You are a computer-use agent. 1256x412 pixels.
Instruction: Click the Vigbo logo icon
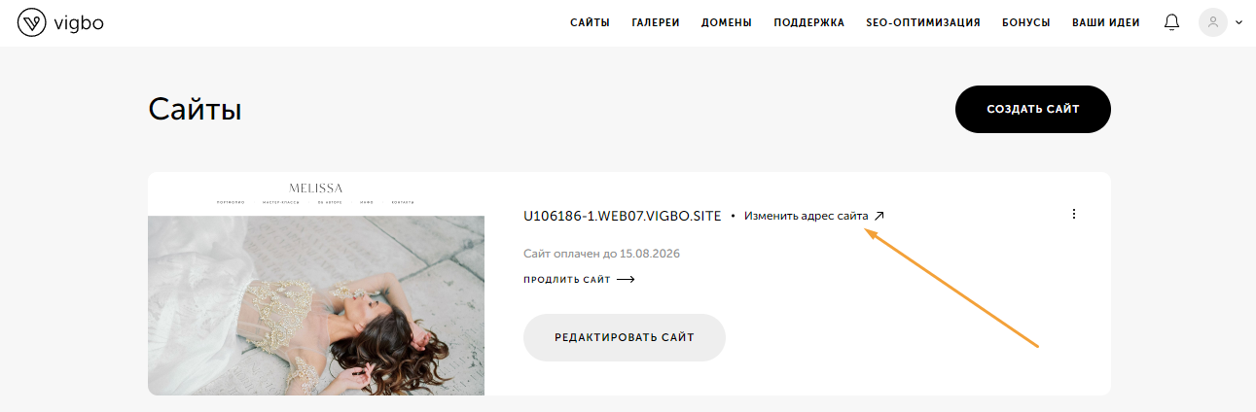tap(32, 22)
